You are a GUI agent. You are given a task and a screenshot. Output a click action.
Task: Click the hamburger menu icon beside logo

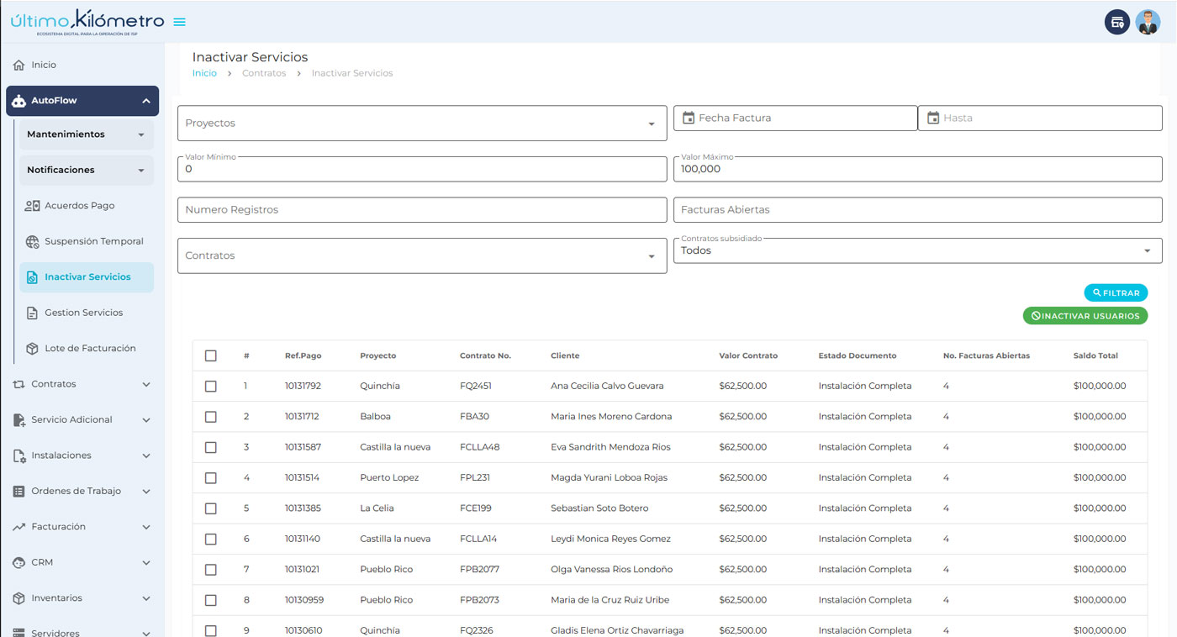click(179, 22)
